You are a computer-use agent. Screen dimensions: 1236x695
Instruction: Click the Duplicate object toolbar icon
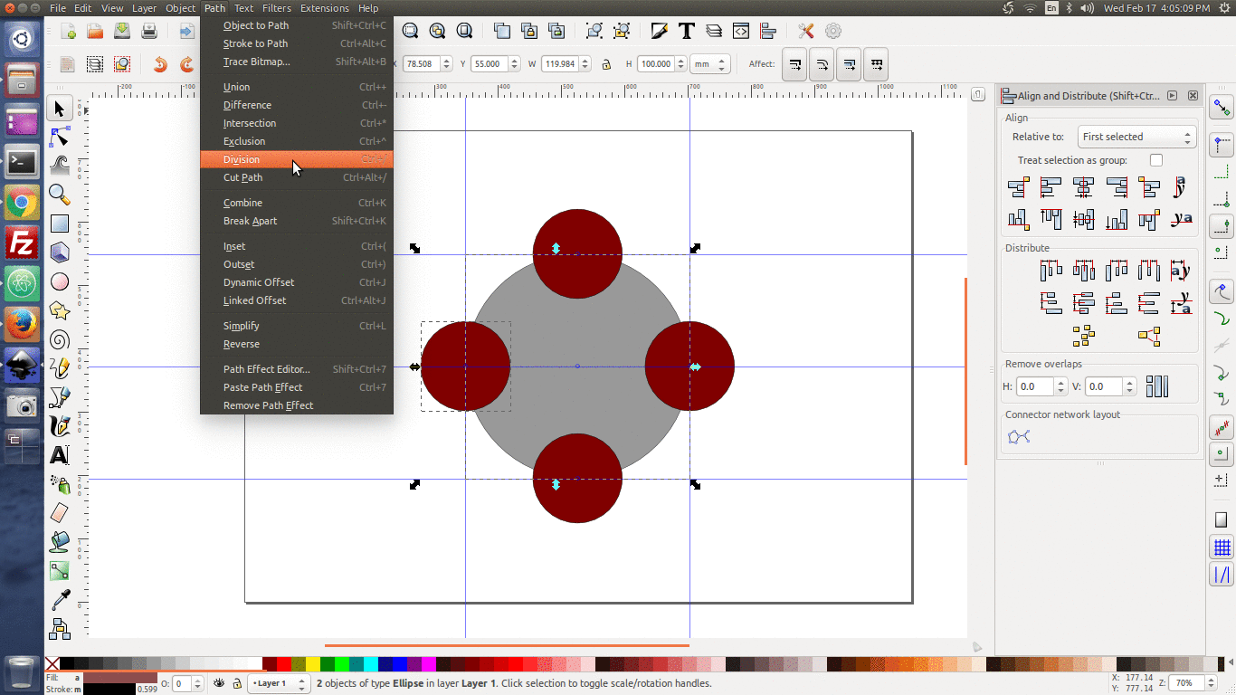point(502,31)
